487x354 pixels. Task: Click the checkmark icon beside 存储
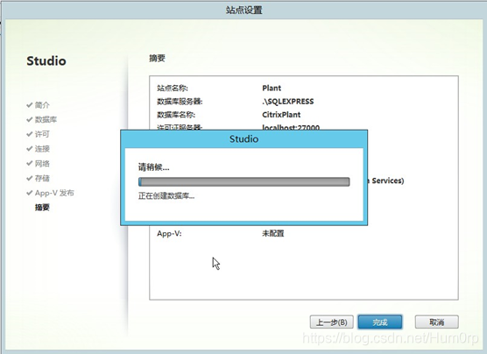click(30, 178)
